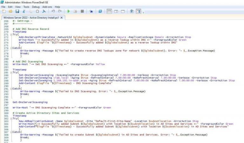Collapse the Try block at line 285
This screenshot has height=143, width=244.
pos(11,72)
